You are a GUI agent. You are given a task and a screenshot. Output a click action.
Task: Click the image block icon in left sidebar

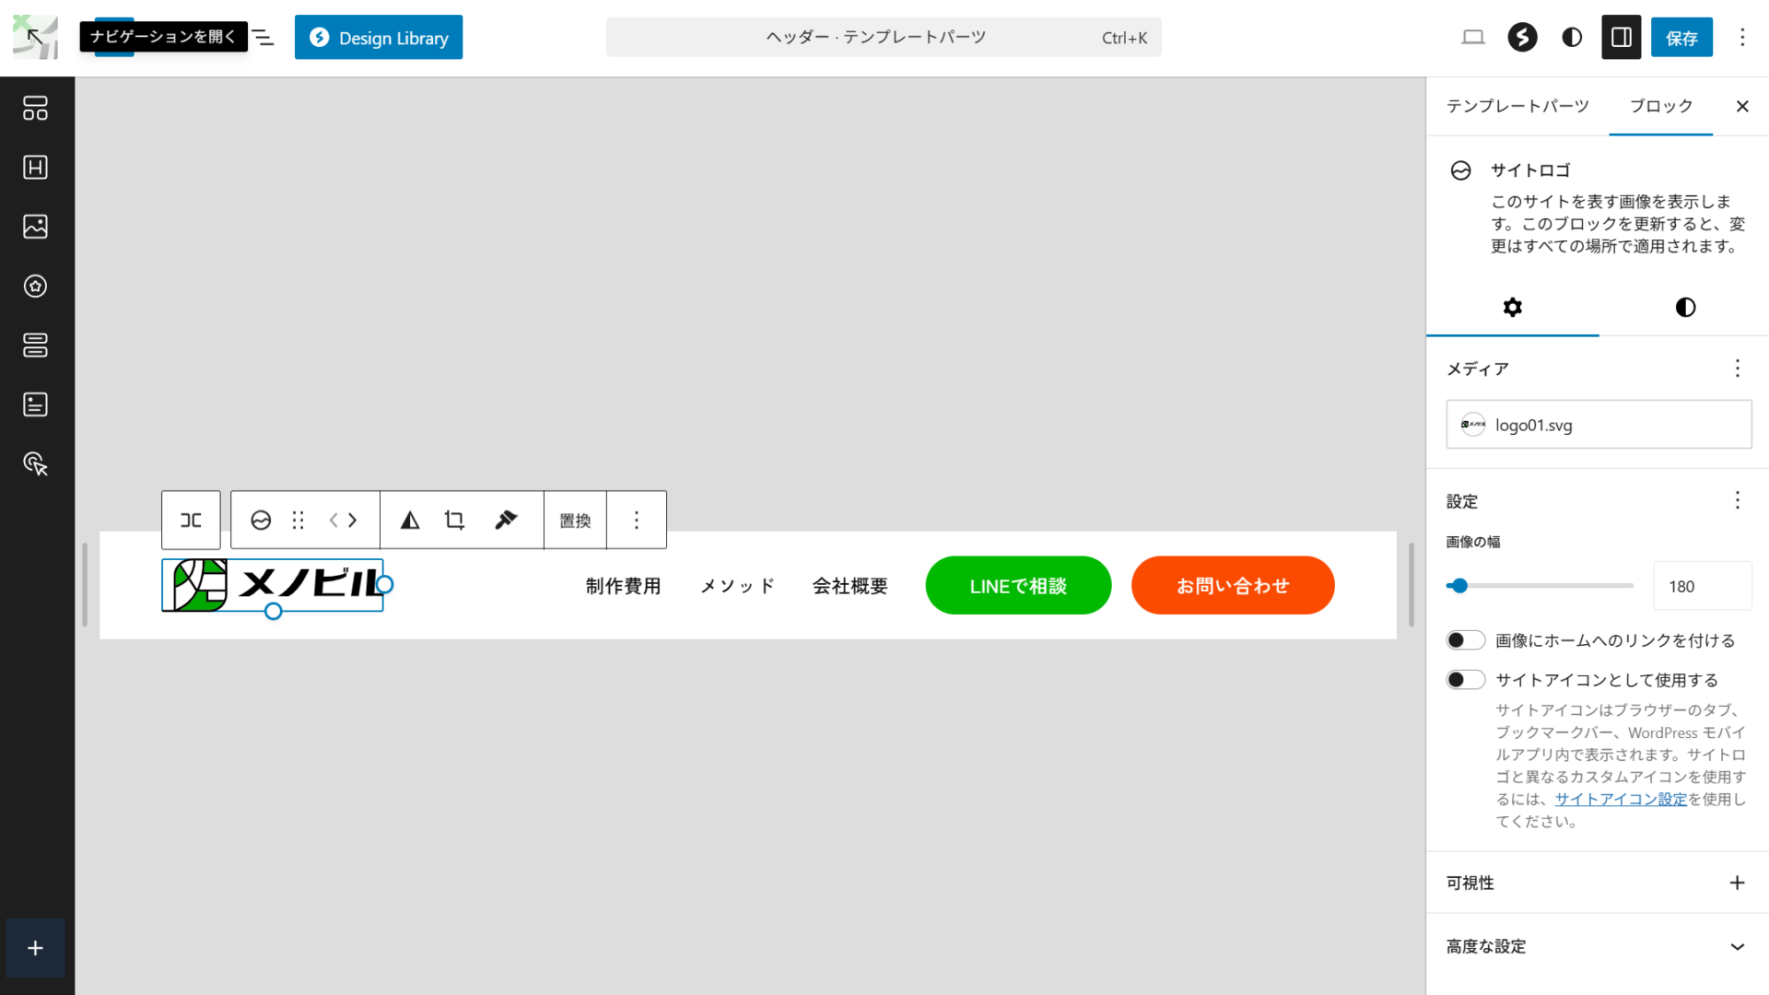click(35, 227)
